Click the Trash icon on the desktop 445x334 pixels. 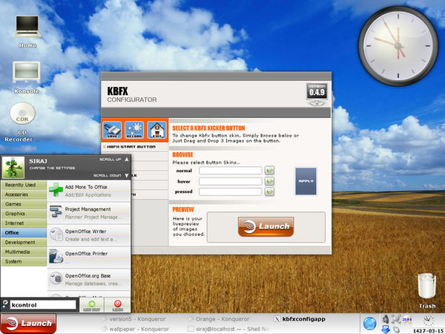pos(426,290)
